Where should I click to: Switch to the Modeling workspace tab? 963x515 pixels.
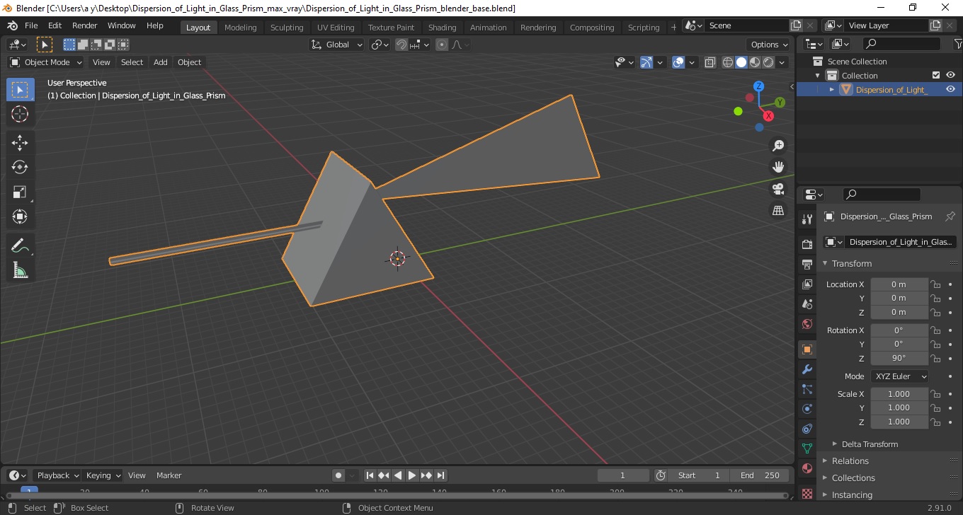pos(240,27)
